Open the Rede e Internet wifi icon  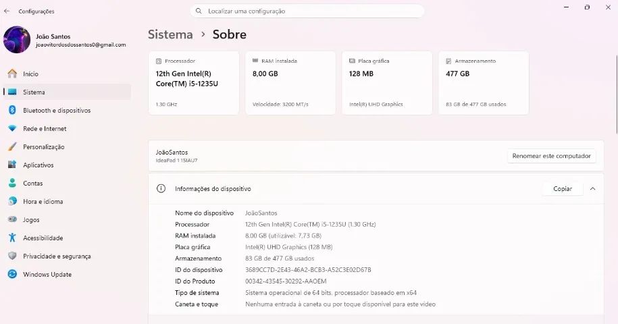pyautogui.click(x=12, y=128)
